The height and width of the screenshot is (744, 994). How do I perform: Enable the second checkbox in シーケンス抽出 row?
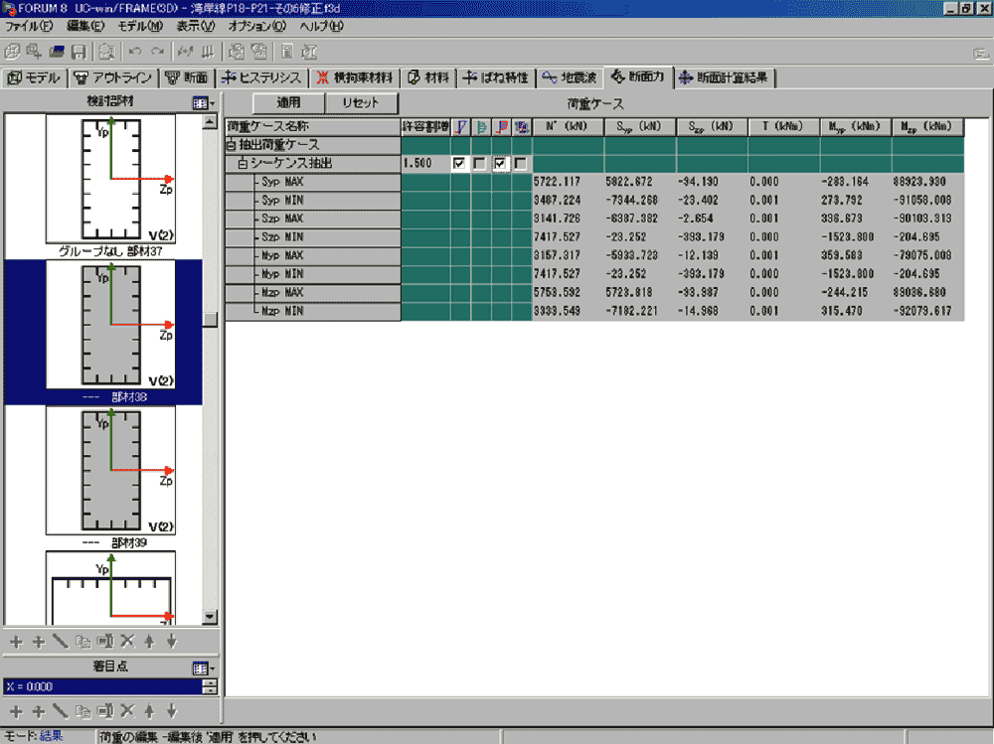tap(480, 163)
